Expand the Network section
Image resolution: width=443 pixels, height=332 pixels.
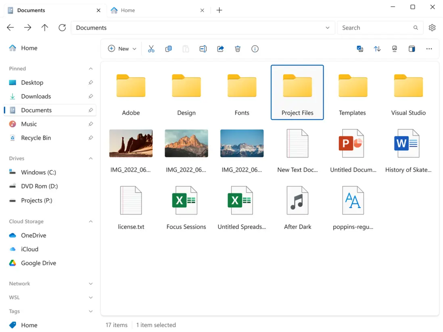91,284
